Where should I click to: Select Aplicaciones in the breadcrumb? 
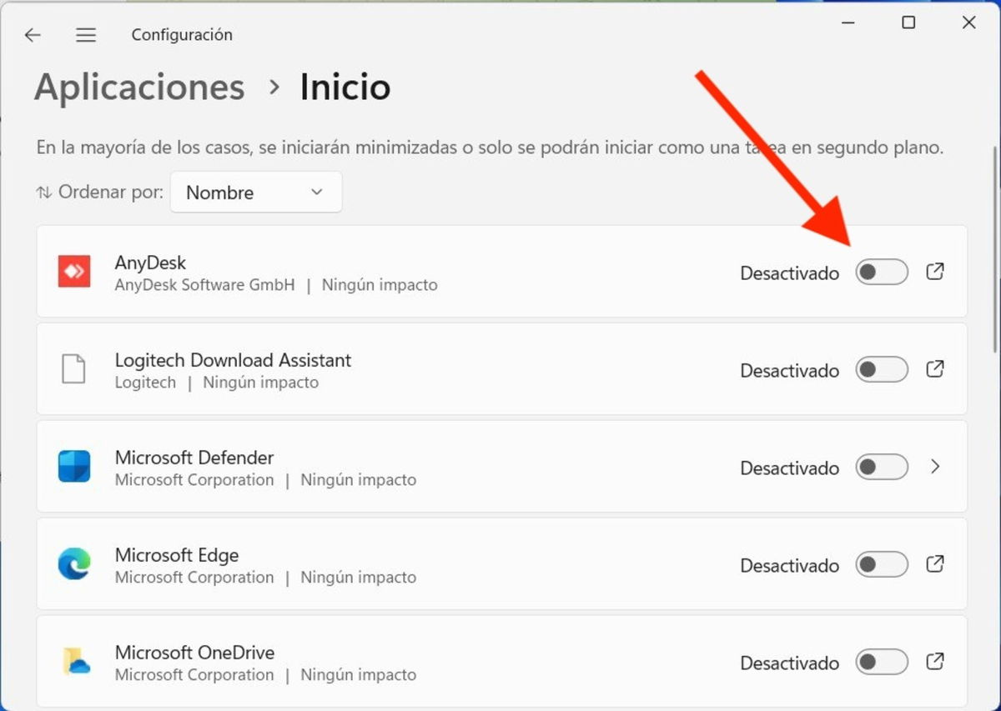coord(138,86)
